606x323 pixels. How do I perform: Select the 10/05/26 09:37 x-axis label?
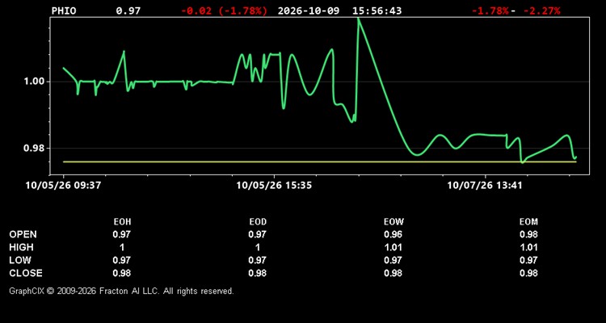pos(63,186)
